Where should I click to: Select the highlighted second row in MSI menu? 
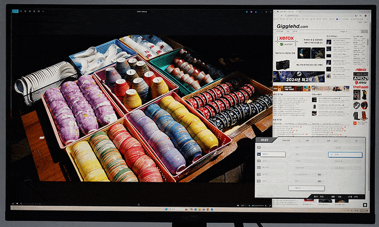point(271,154)
